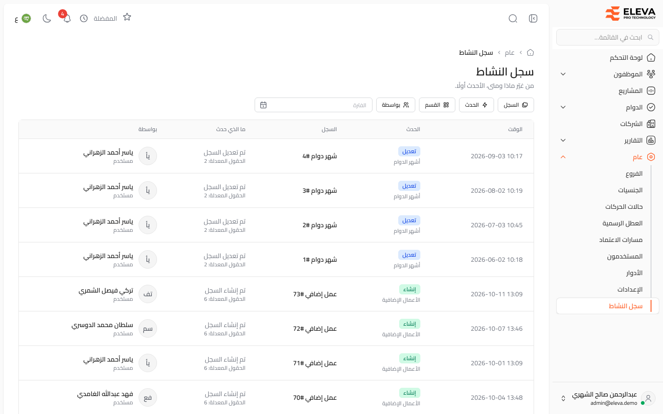This screenshot has height=414, width=663.
Task: Click the sidebar menu search field
Action: pyautogui.click(x=608, y=37)
